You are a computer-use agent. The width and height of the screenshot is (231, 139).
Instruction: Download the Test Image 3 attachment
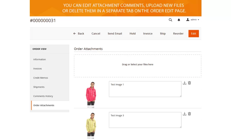point(185,114)
